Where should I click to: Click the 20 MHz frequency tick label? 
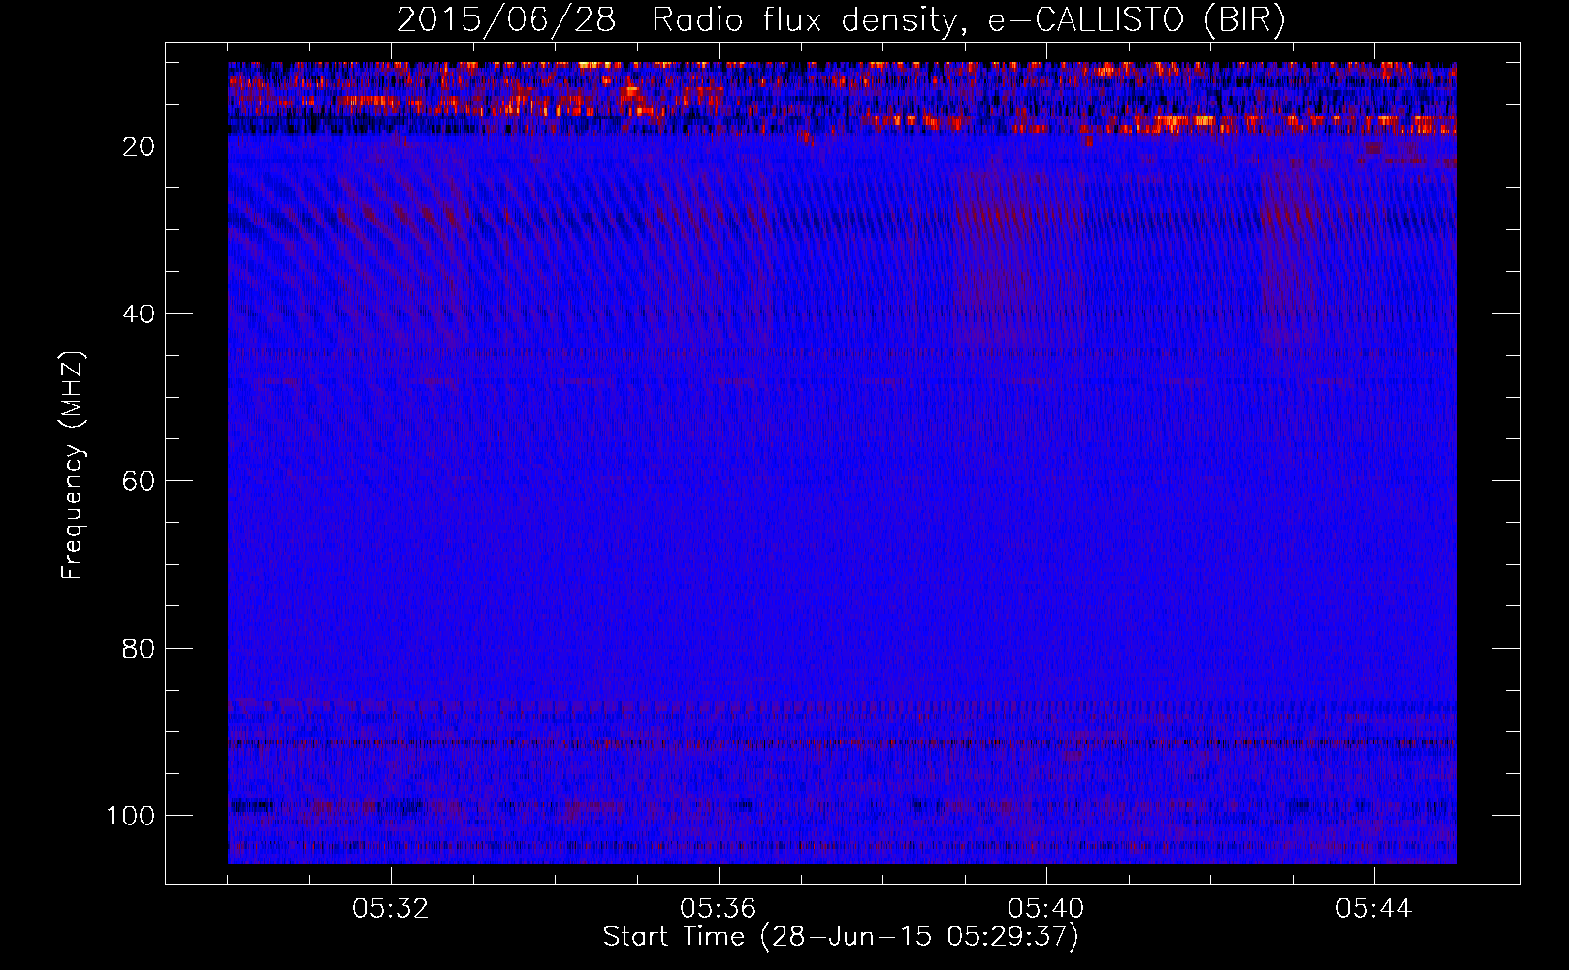[x=139, y=146]
